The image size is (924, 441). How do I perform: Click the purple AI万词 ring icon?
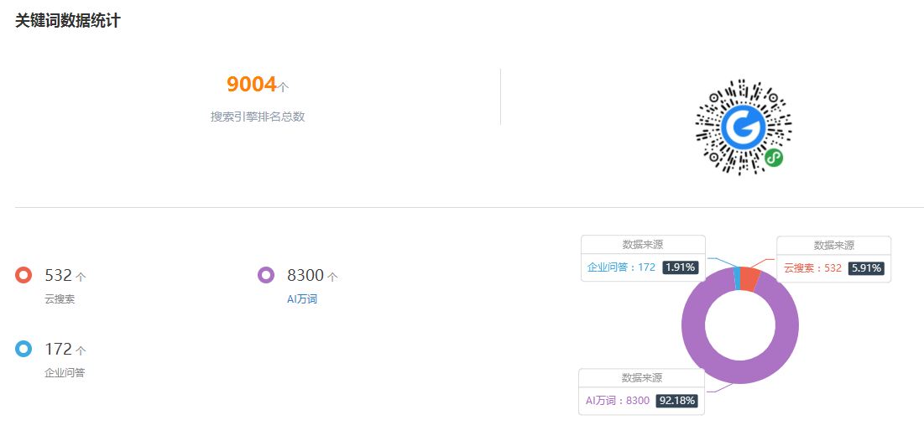click(266, 275)
